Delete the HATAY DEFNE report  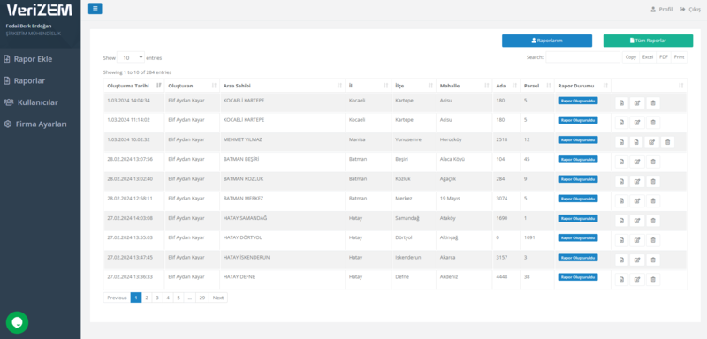tap(653, 279)
